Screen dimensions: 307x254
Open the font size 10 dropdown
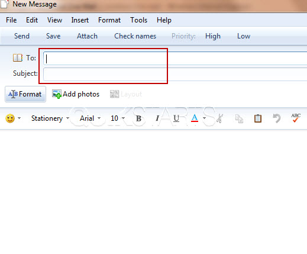(x=118, y=118)
